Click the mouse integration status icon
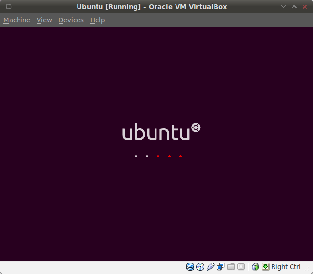Viewport: 313px width, 274px height. point(255,267)
